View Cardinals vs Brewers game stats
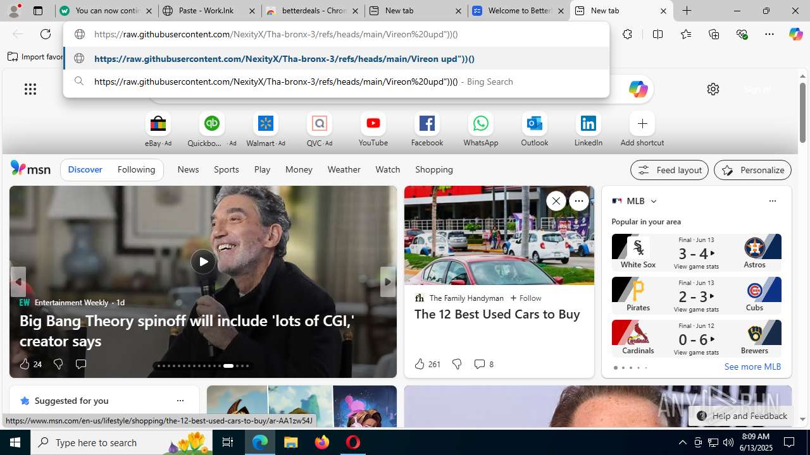810x455 pixels. (x=696, y=353)
